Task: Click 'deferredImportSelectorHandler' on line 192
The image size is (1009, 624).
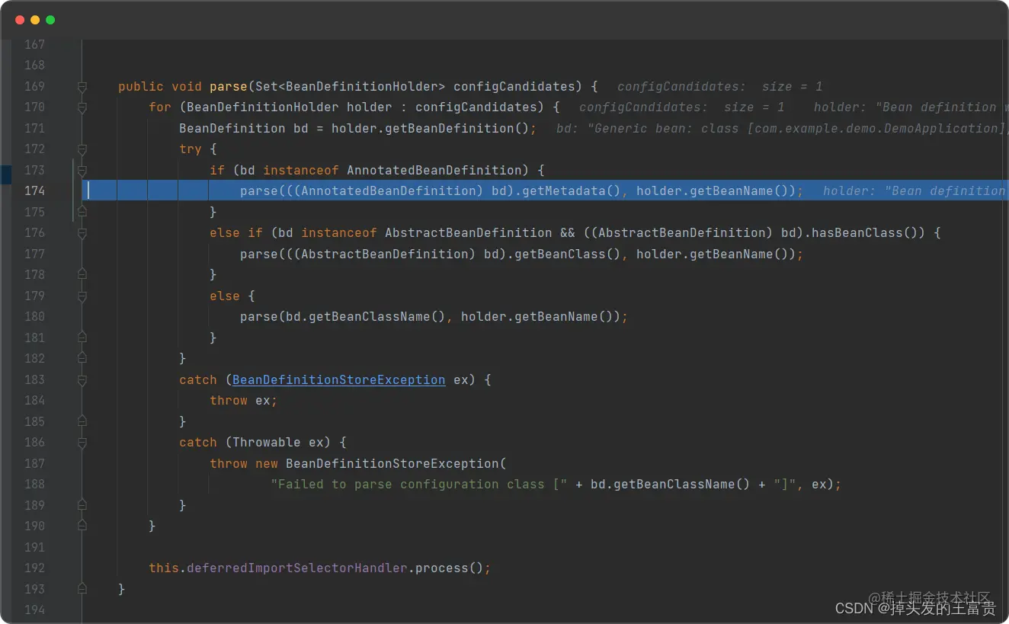Action: click(x=297, y=568)
